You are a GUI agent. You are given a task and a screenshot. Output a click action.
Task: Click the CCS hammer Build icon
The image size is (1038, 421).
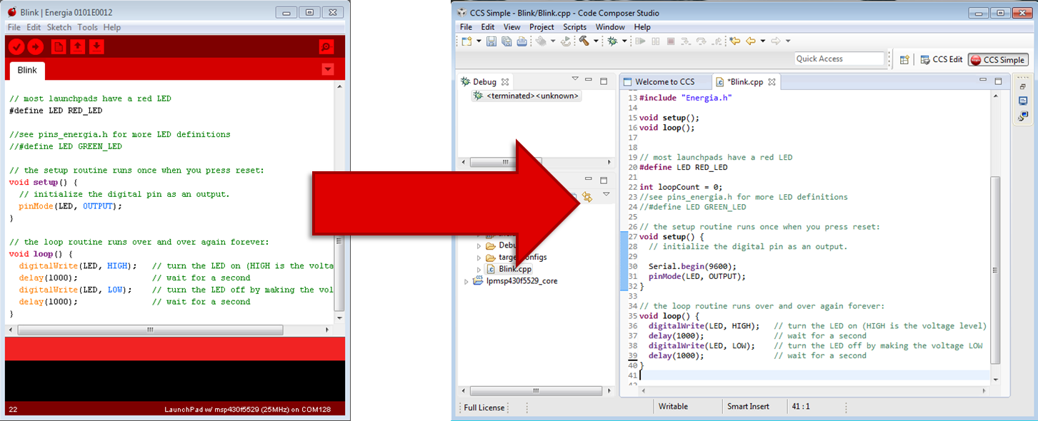(x=583, y=41)
